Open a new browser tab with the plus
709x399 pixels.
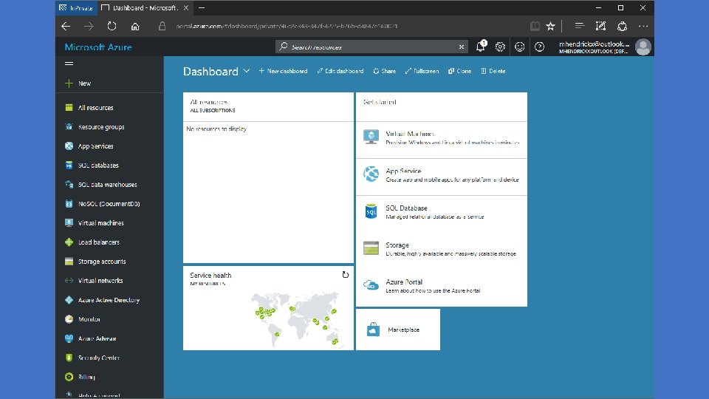pyautogui.click(x=202, y=7)
